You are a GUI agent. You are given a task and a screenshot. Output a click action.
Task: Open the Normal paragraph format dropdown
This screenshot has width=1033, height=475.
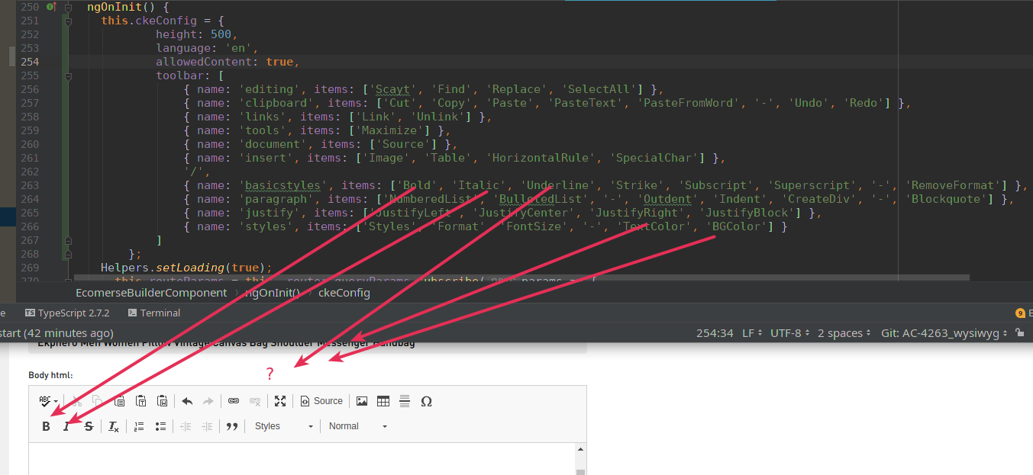(355, 426)
